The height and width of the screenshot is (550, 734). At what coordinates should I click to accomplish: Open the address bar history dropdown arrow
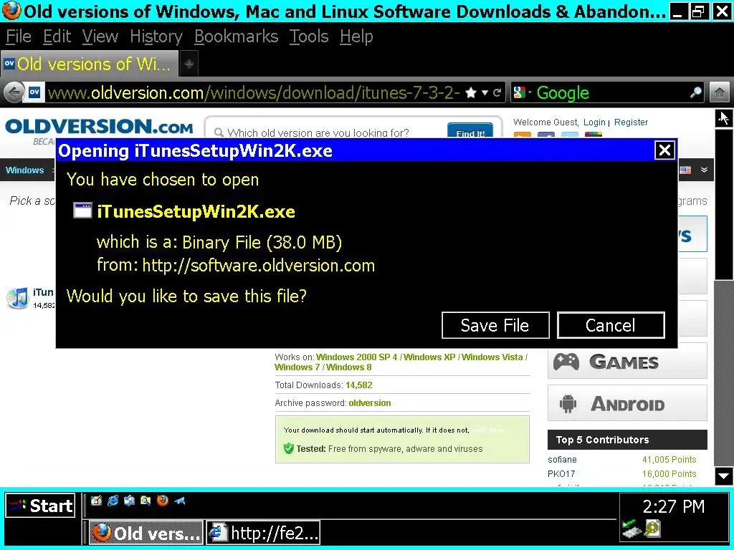click(485, 92)
